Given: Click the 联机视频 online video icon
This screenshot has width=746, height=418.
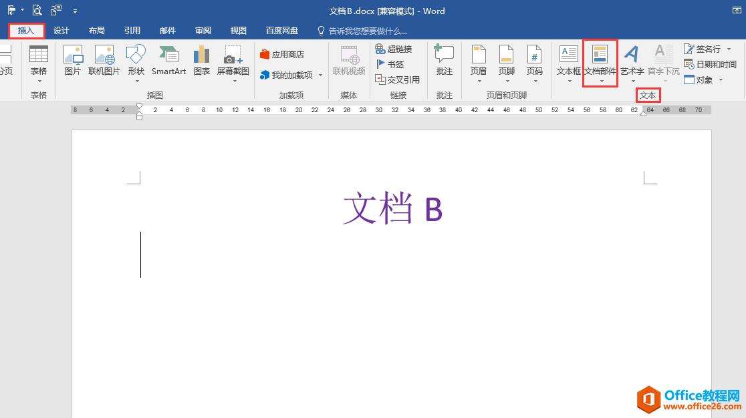Looking at the screenshot, I should (349, 60).
